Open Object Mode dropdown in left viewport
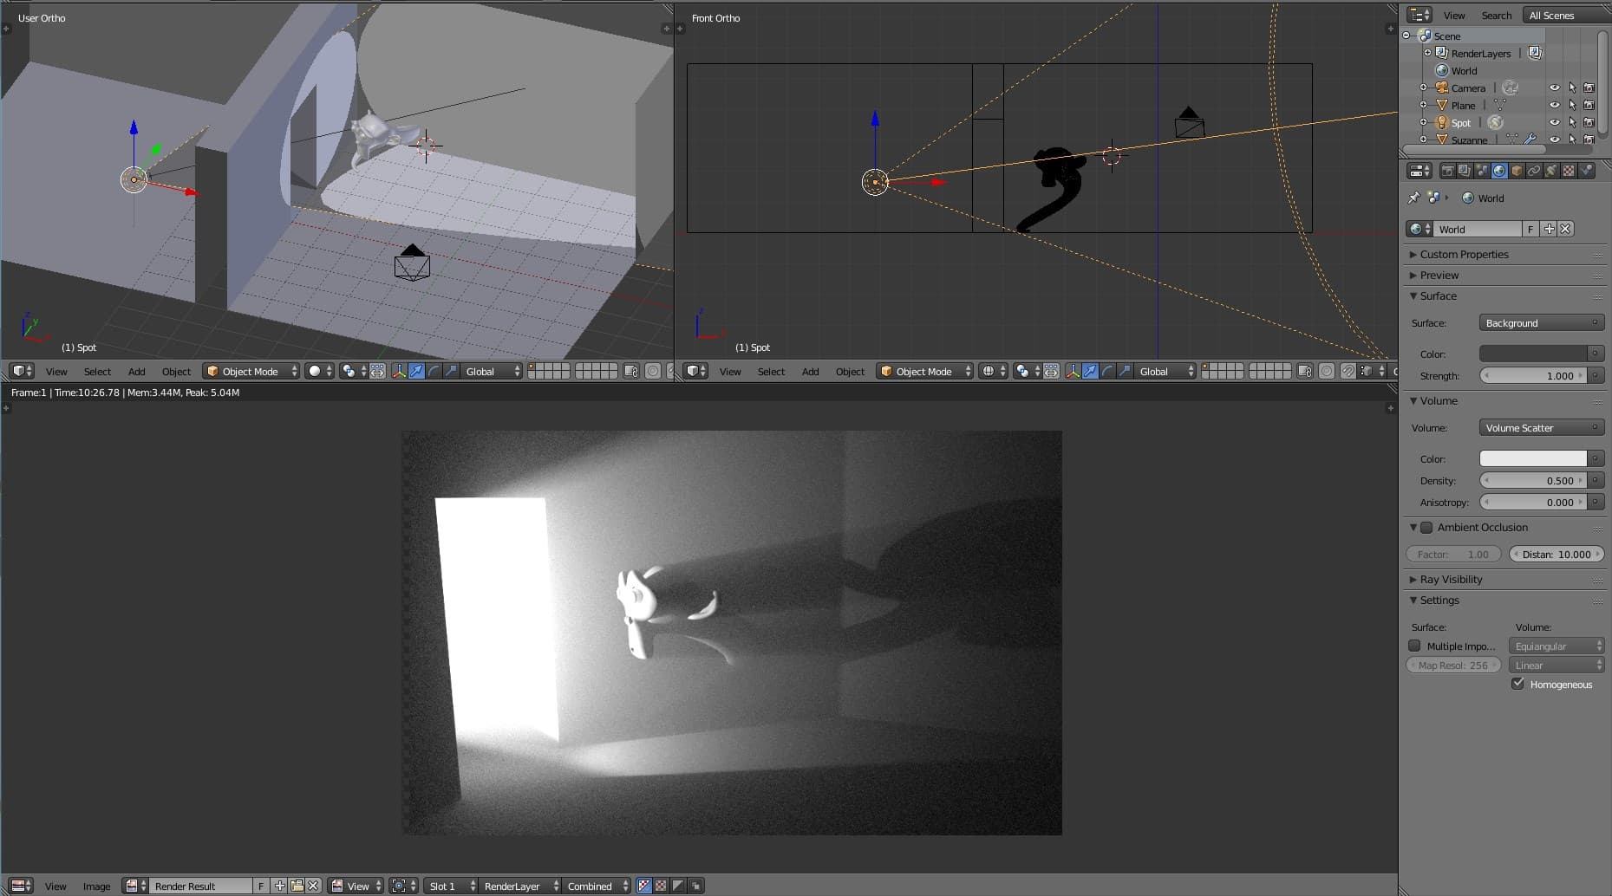Viewport: 1612px width, 896px height. (251, 371)
